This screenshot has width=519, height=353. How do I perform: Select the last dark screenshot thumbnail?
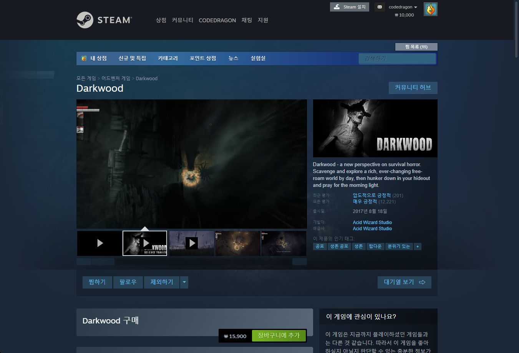(x=284, y=243)
